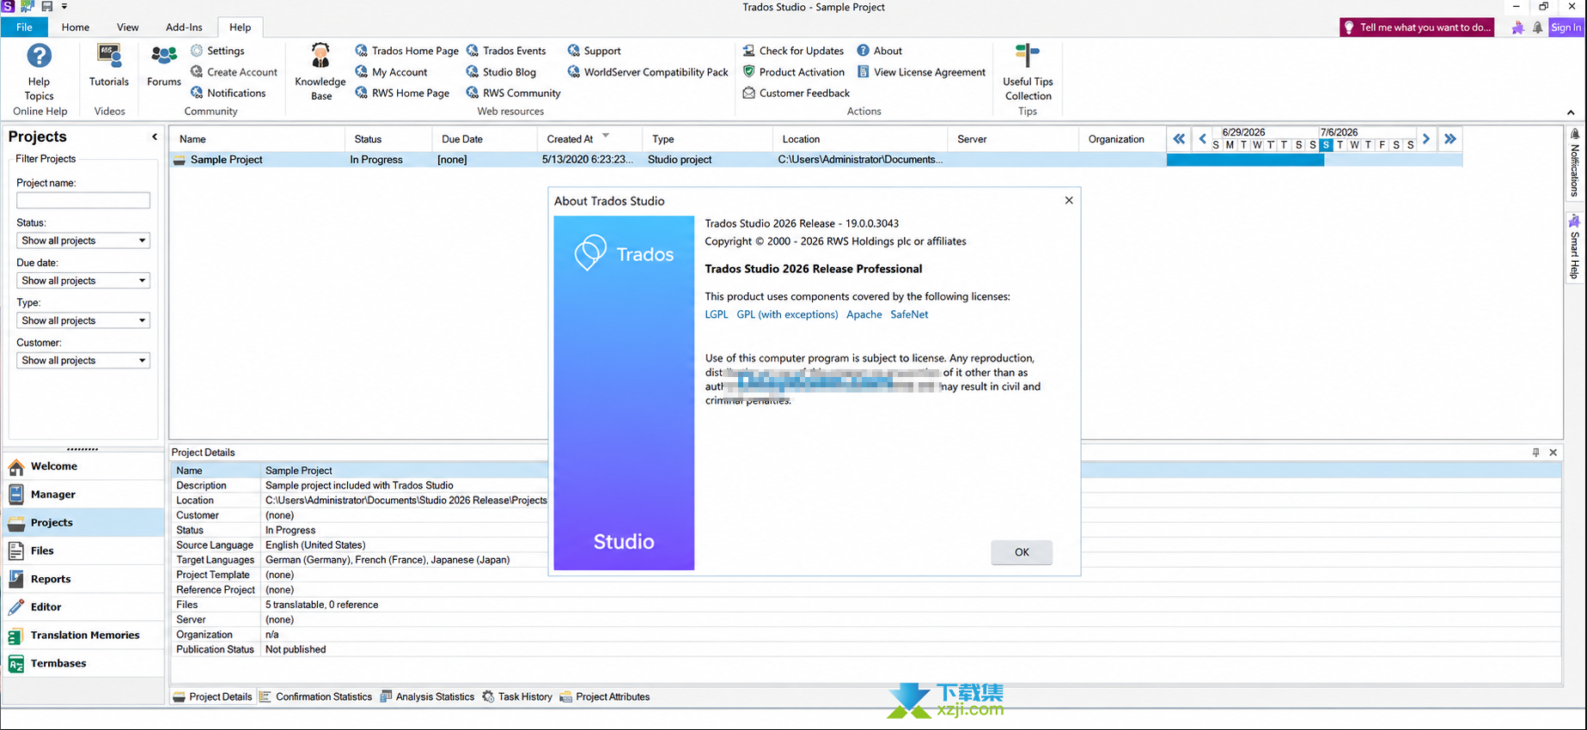Image resolution: width=1587 pixels, height=730 pixels.
Task: Open the Notifications side panel
Action: pos(1574,163)
